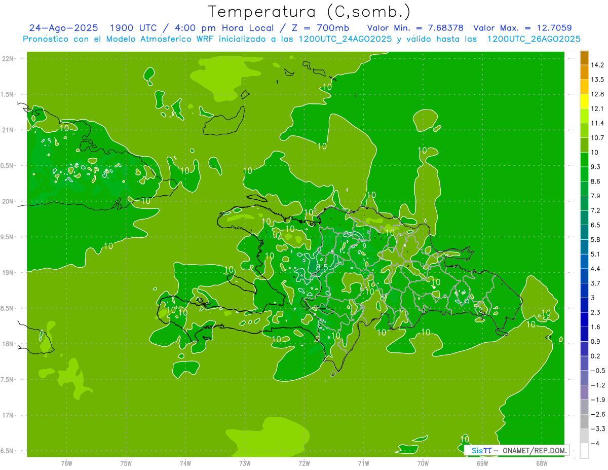Viewport: 608px width, 470px height.
Task: Click the "17N" latitude axis label
Action: click(7, 415)
